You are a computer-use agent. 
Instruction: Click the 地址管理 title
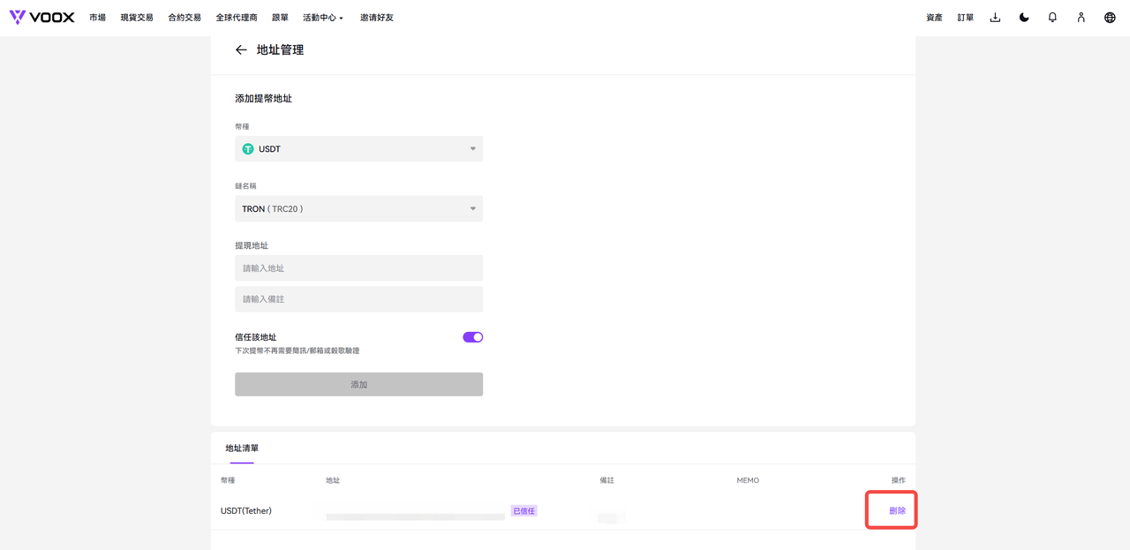click(280, 50)
